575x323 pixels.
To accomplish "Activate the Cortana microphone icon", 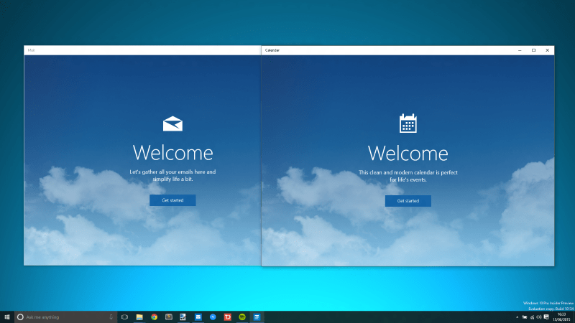I will click(x=111, y=317).
